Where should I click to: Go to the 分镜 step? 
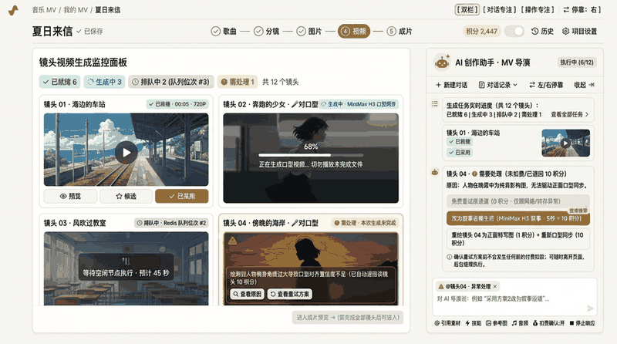[x=266, y=31]
